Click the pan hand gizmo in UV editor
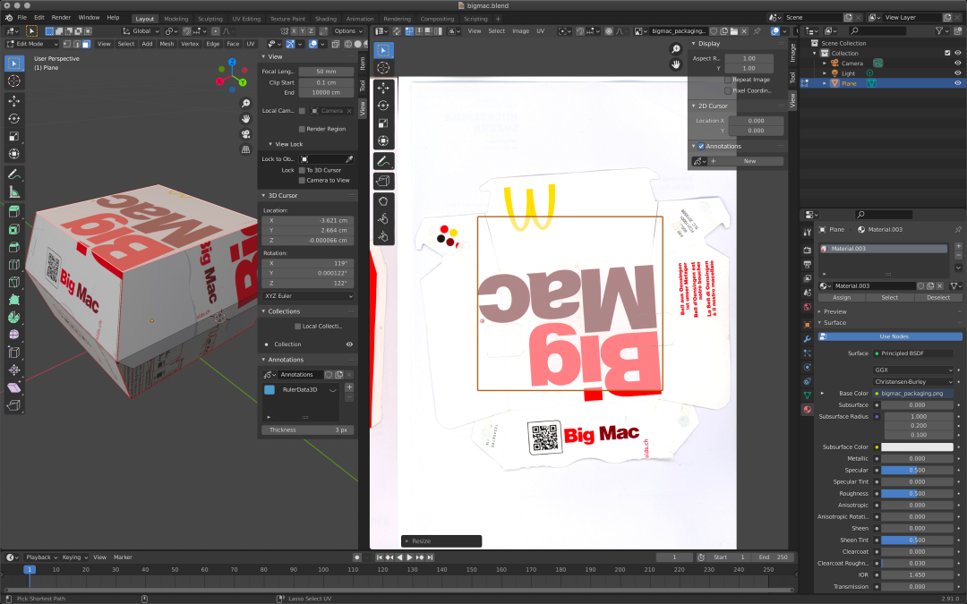This screenshot has width=967, height=604. [676, 64]
